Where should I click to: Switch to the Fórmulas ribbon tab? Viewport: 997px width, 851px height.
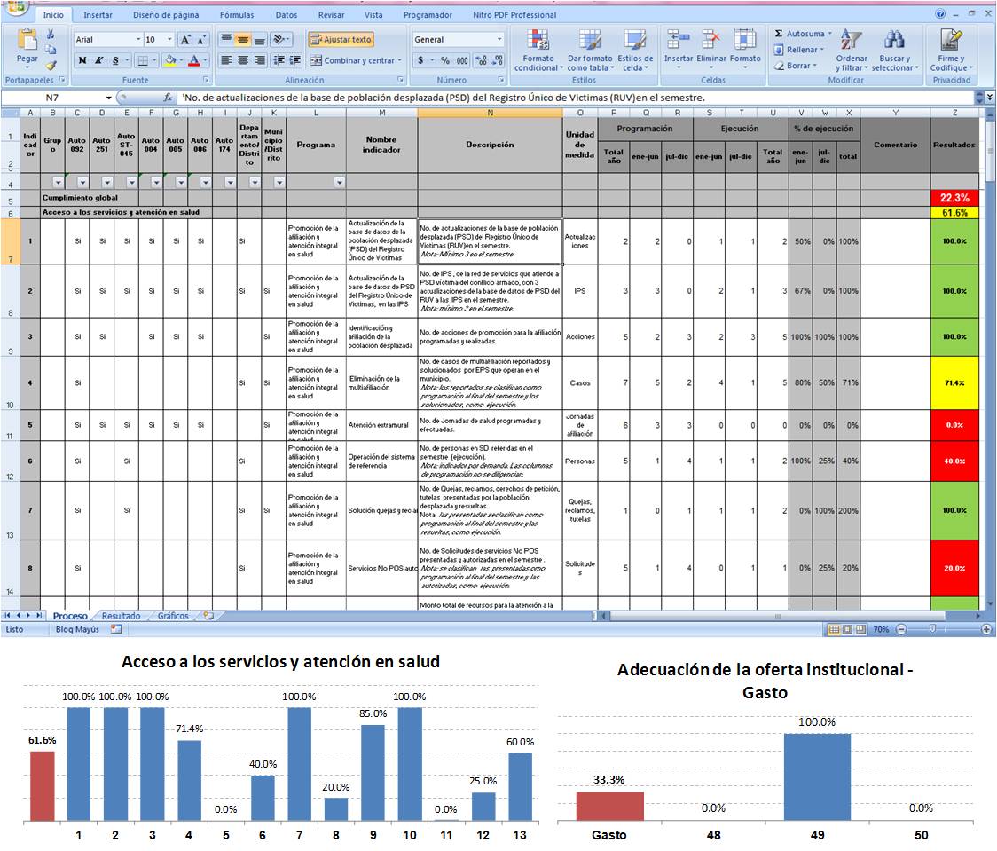click(x=237, y=15)
